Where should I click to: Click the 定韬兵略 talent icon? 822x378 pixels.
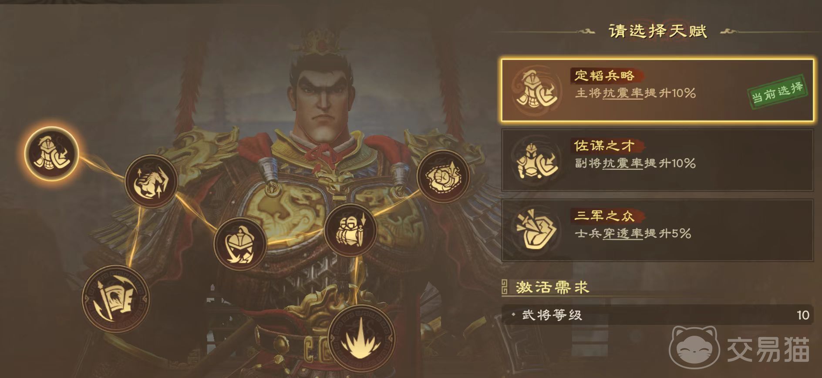tap(536, 91)
